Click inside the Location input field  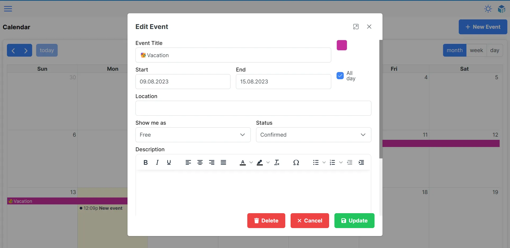253,108
